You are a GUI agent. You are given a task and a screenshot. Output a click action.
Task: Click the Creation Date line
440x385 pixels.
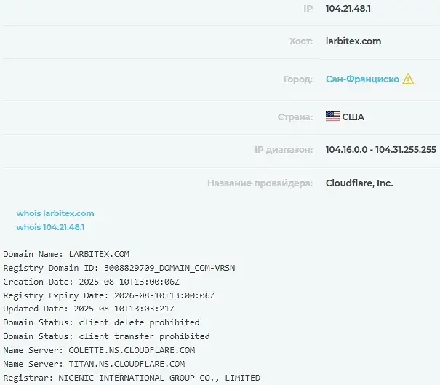click(91, 282)
